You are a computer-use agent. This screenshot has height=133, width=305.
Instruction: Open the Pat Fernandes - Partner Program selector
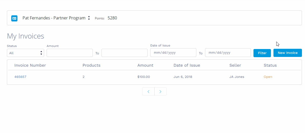pos(56,18)
